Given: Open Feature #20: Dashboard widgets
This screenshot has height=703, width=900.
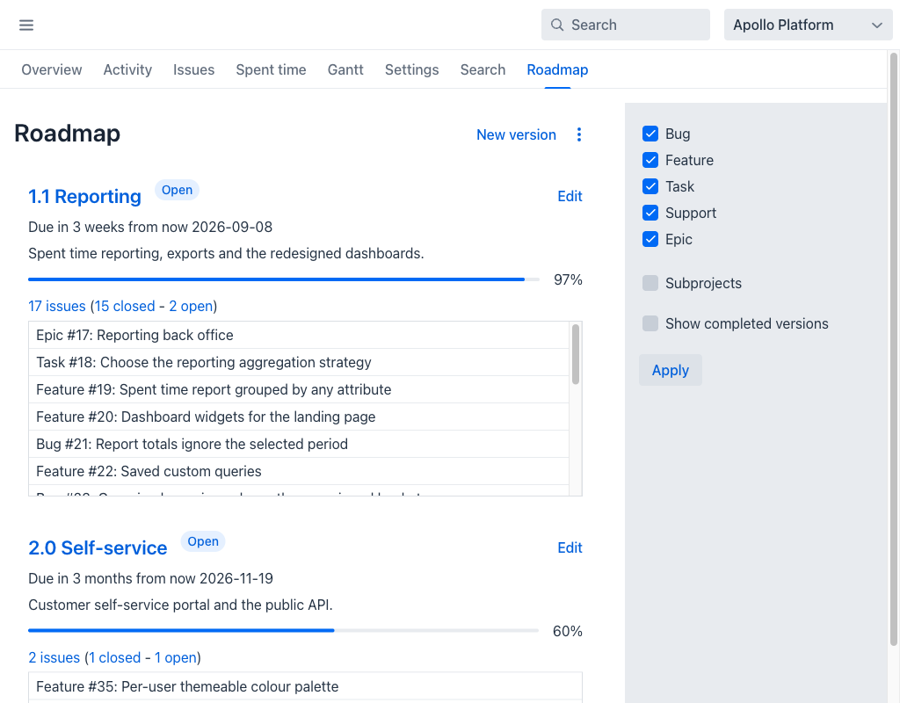Looking at the screenshot, I should [206, 417].
